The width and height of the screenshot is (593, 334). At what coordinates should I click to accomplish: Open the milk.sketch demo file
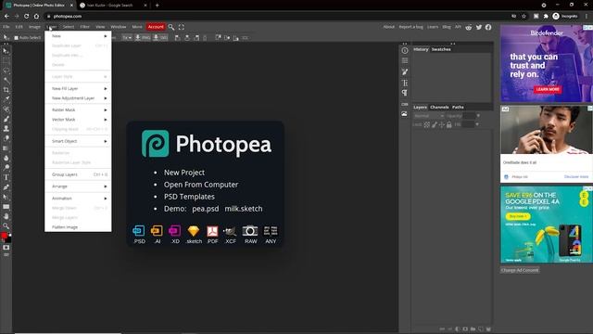(x=244, y=209)
